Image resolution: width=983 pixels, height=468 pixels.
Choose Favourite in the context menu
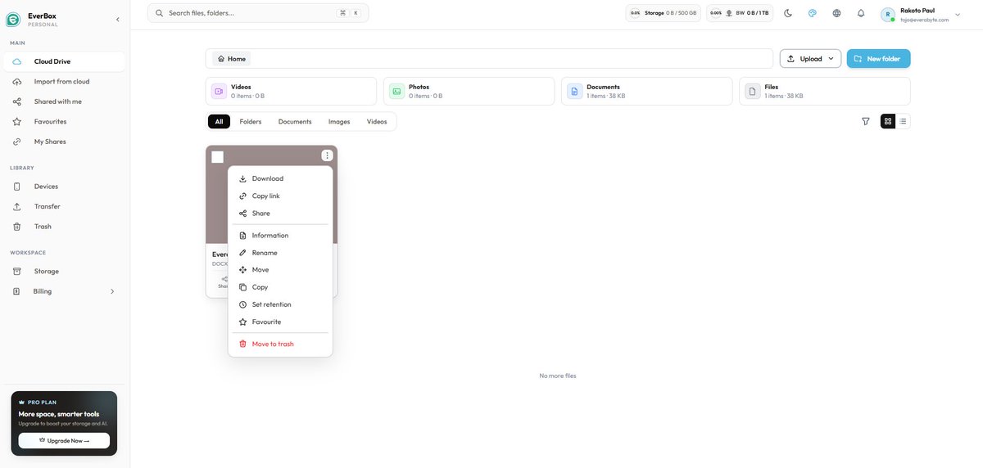[x=280, y=322]
